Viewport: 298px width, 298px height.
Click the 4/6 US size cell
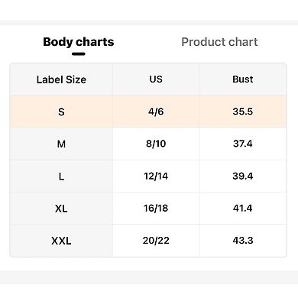156,112
